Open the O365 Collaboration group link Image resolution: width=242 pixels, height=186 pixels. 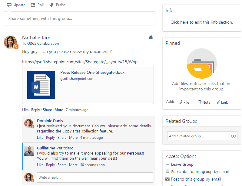(x=43, y=44)
